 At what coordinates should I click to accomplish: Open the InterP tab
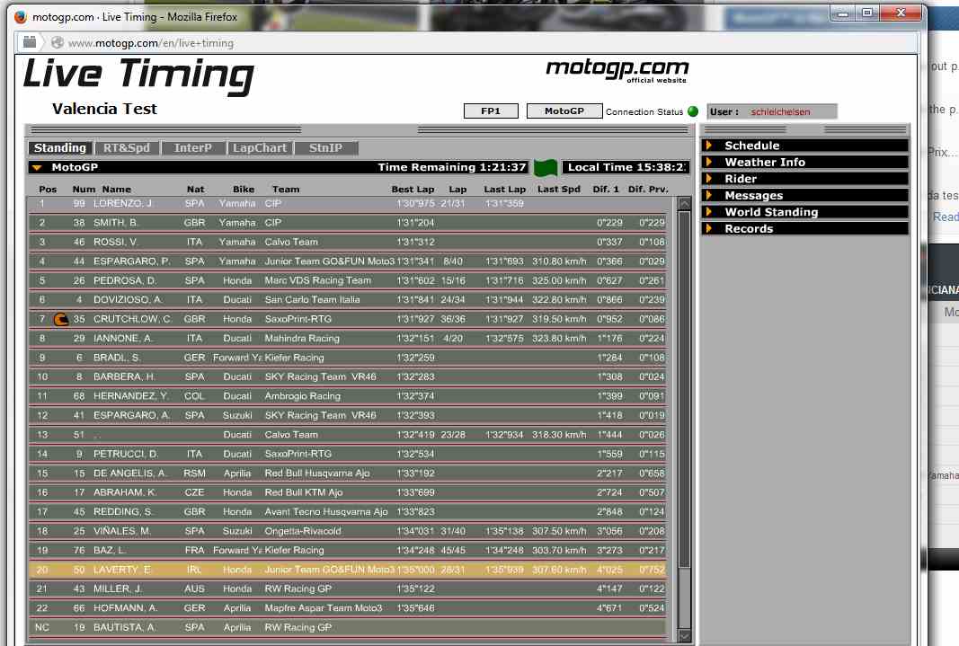[193, 148]
